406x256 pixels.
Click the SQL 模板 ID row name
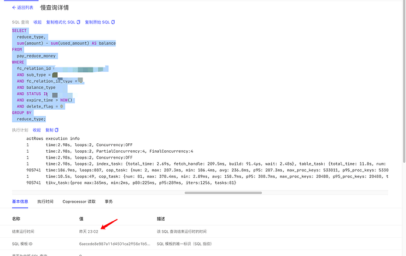pos(22,244)
